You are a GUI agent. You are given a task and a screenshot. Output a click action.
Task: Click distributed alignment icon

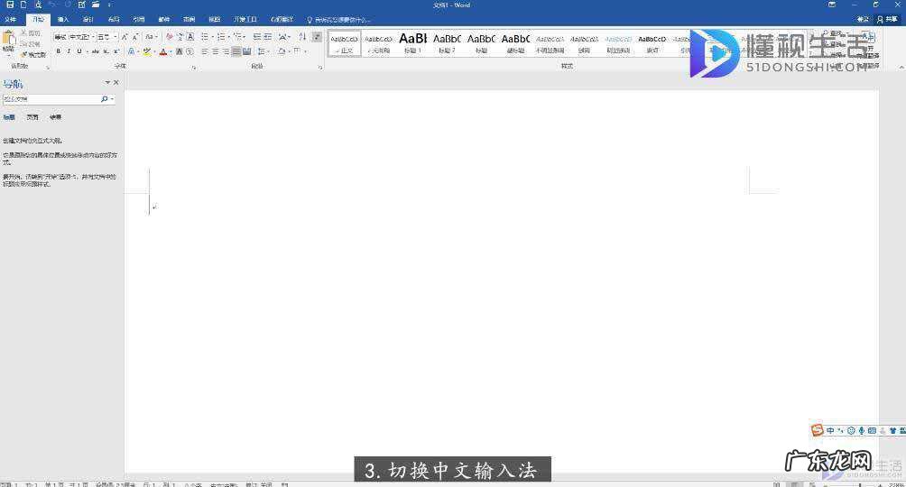(247, 51)
